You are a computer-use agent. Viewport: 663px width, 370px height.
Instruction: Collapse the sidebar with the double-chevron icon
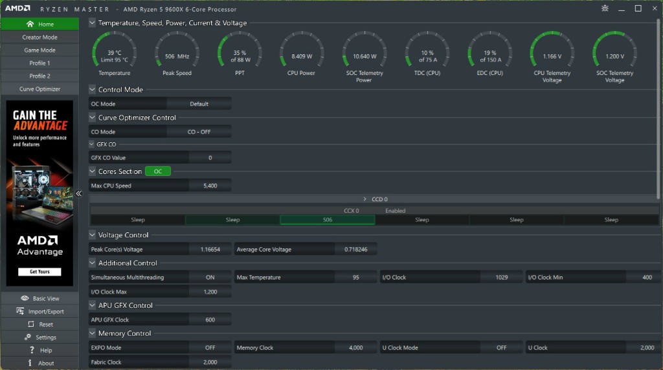(x=79, y=193)
